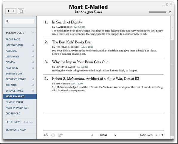Viewport: 178px width, 144px height.
Task: Click the vertical scrollbar on the right
Action: [x=172, y=77]
